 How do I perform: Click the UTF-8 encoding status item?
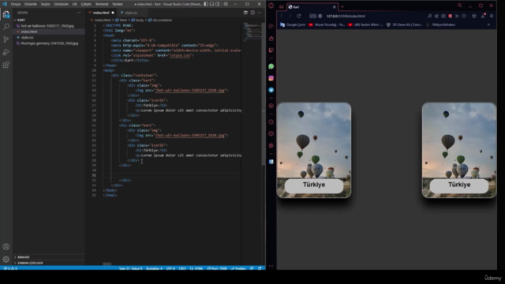170,268
